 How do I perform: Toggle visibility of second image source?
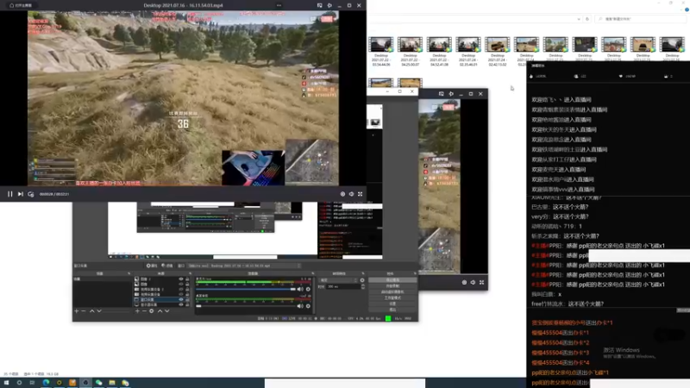(x=181, y=285)
